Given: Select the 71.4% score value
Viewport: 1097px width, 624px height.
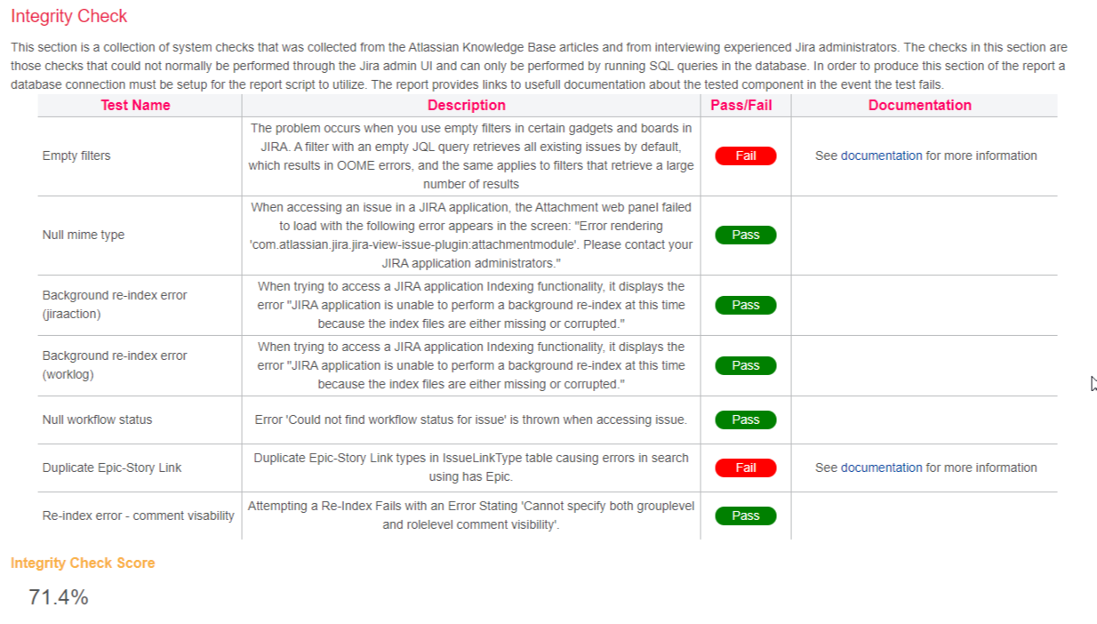Looking at the screenshot, I should (59, 597).
